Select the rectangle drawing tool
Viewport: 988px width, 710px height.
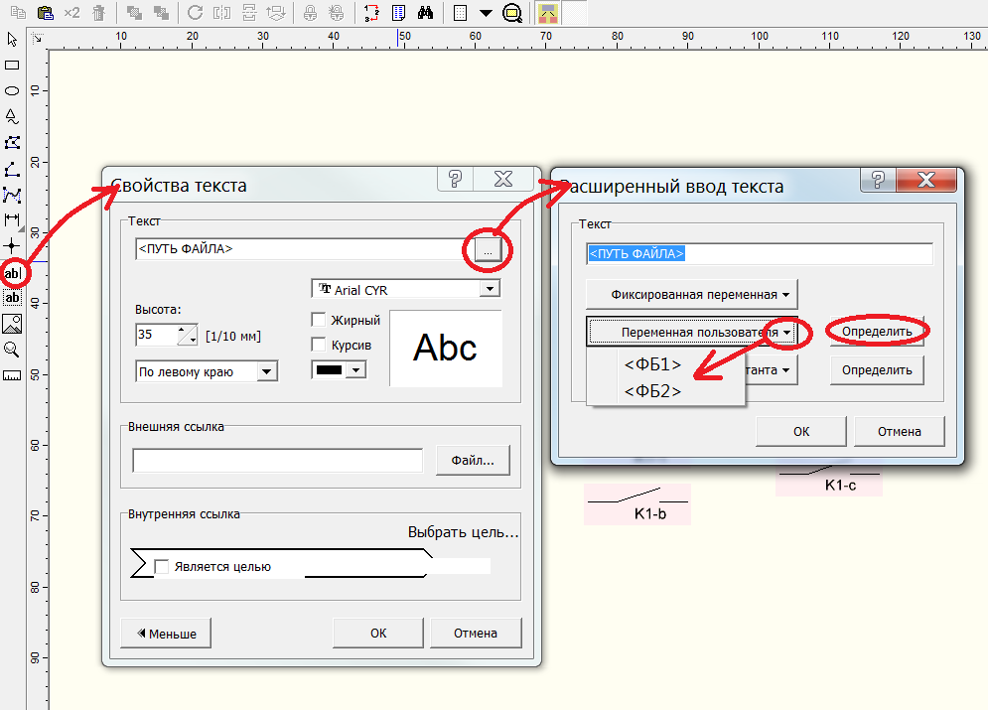pos(12,65)
